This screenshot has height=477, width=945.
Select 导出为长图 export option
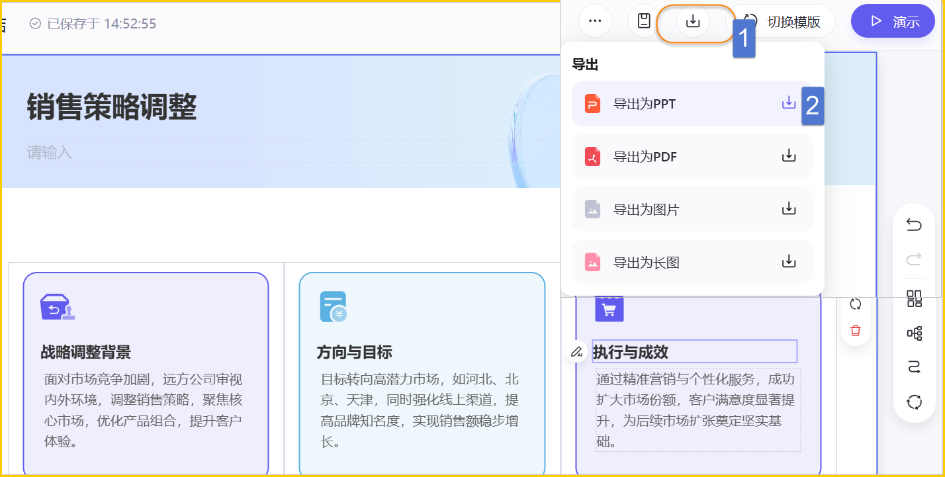coord(692,262)
